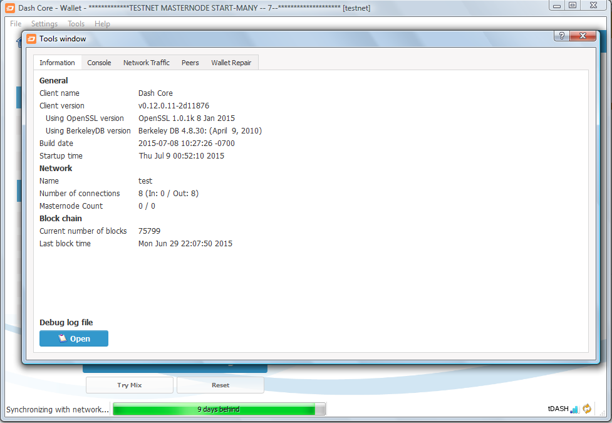Open the File menu in main window
612x423 pixels.
tap(16, 24)
